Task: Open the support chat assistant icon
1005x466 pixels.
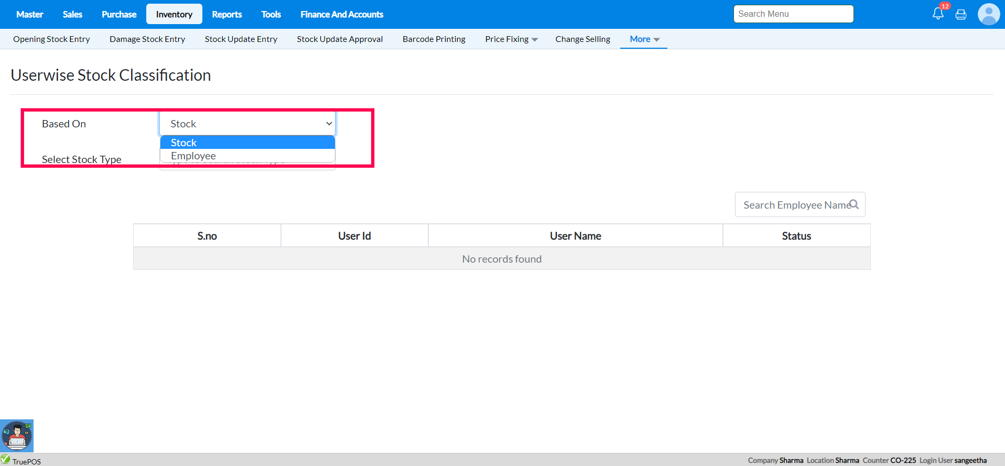Action: (17, 436)
